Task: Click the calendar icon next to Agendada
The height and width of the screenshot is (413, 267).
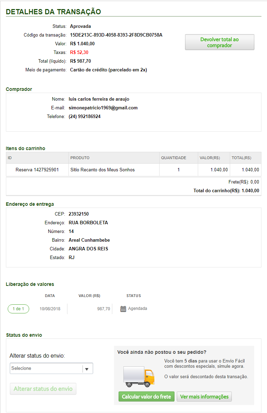Action: pyautogui.click(x=123, y=309)
